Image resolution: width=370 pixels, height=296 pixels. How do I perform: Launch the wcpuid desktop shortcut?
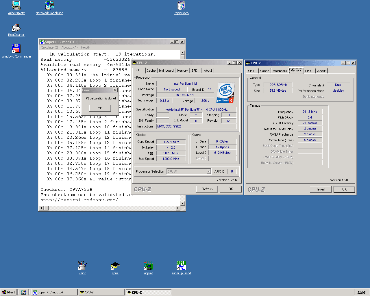(x=148, y=265)
